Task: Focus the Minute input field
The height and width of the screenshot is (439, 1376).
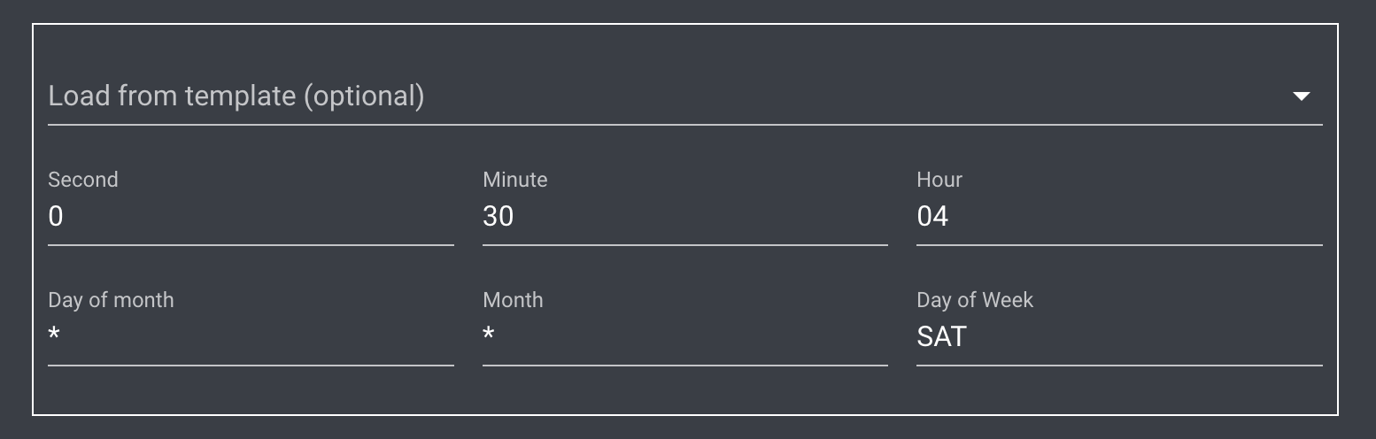Action: tap(684, 217)
